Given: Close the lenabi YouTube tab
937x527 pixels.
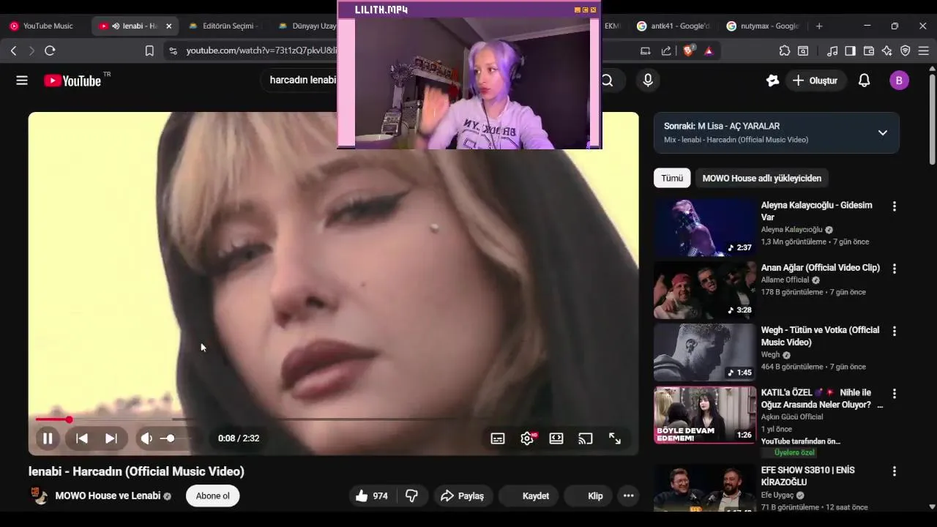Looking at the screenshot, I should (168, 26).
